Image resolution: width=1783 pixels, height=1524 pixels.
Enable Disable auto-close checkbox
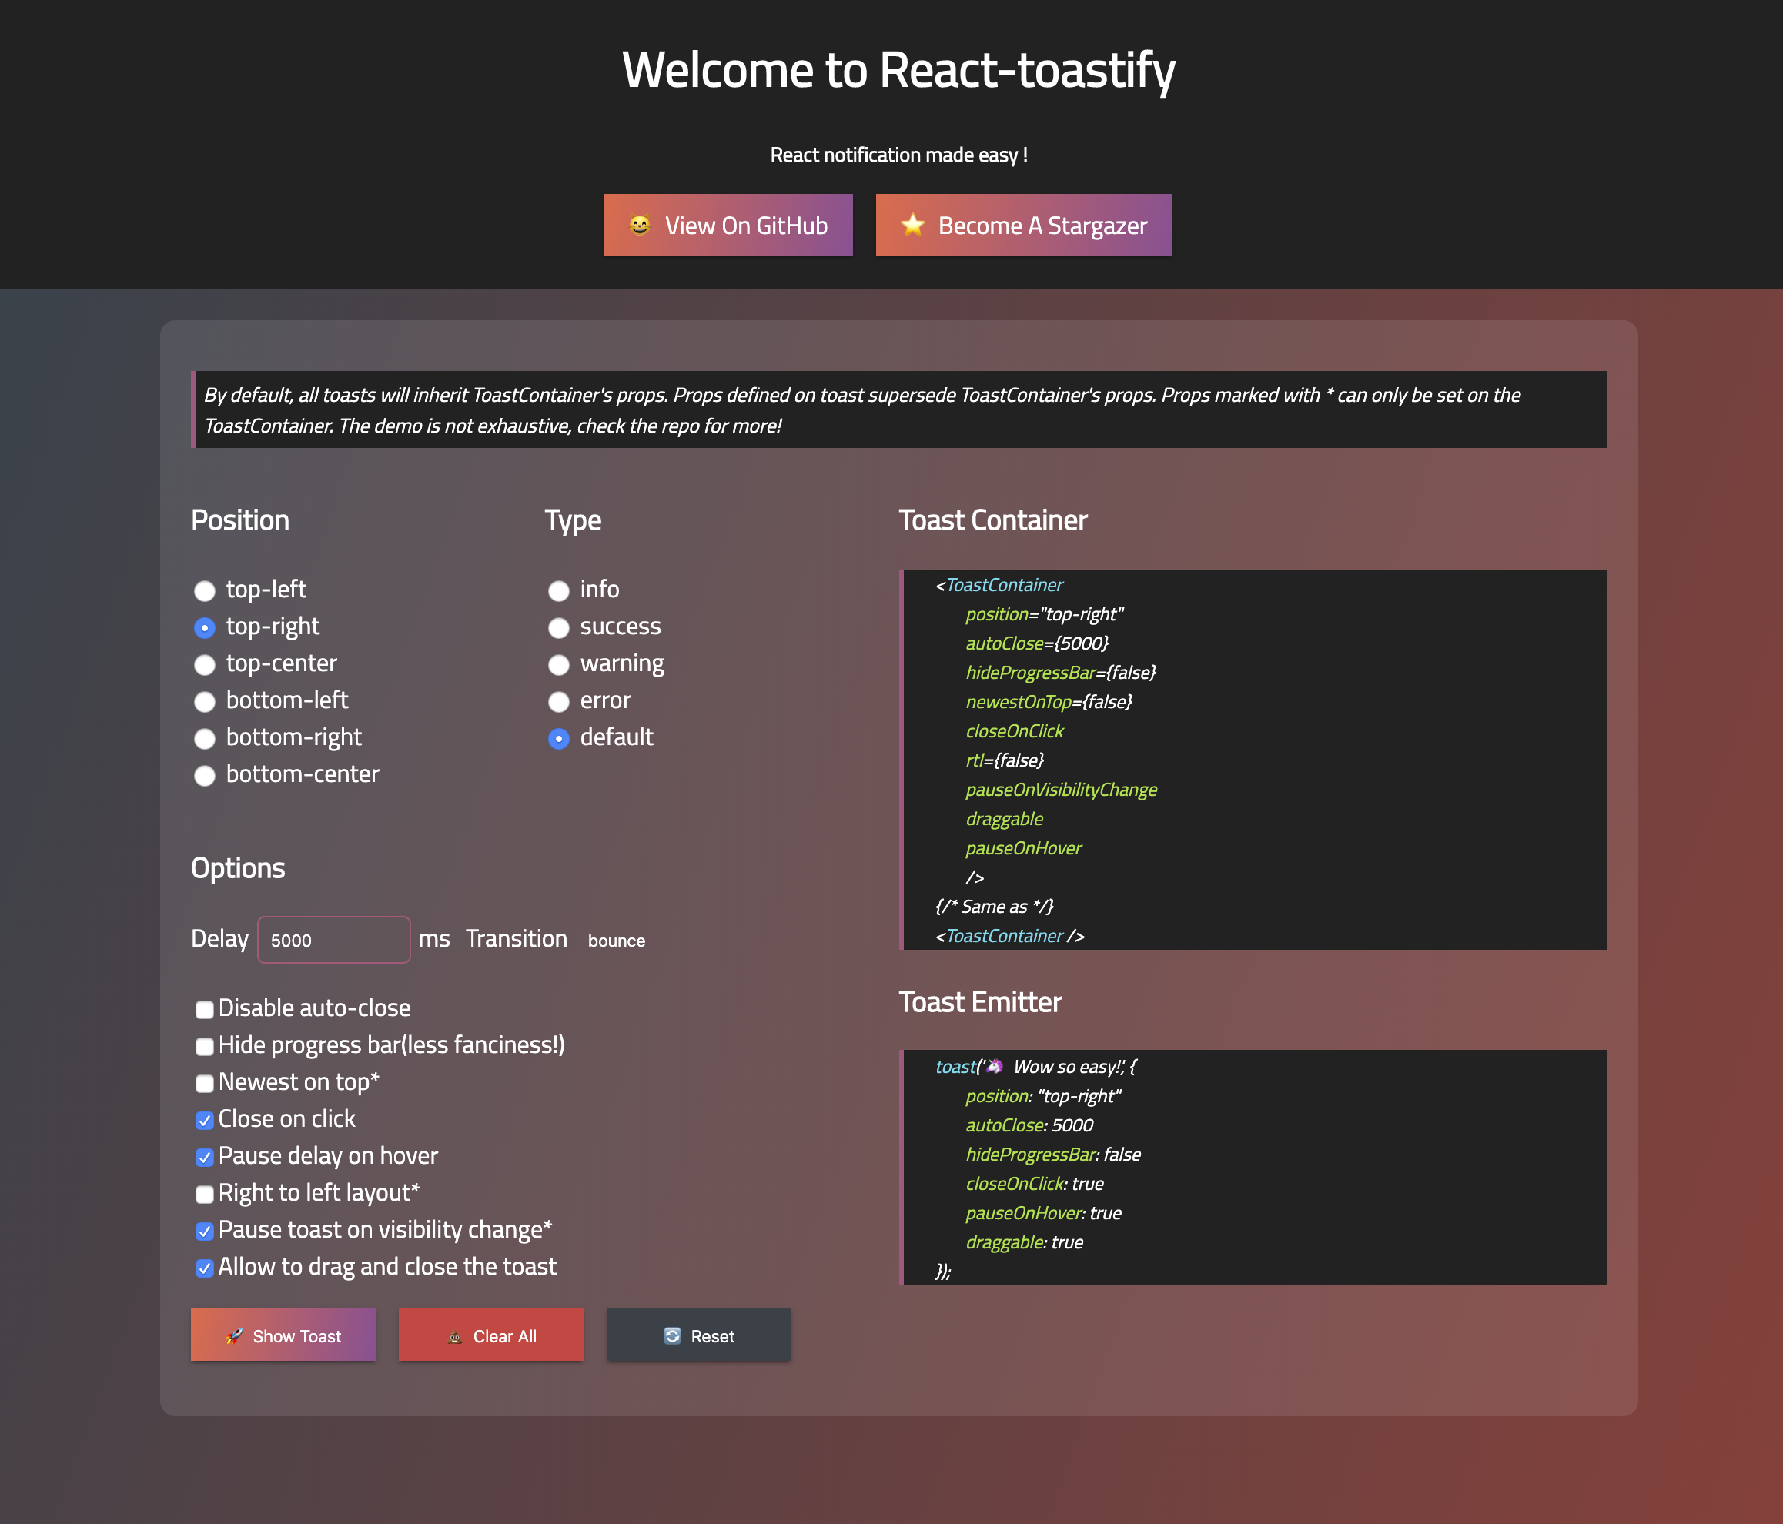point(204,1009)
